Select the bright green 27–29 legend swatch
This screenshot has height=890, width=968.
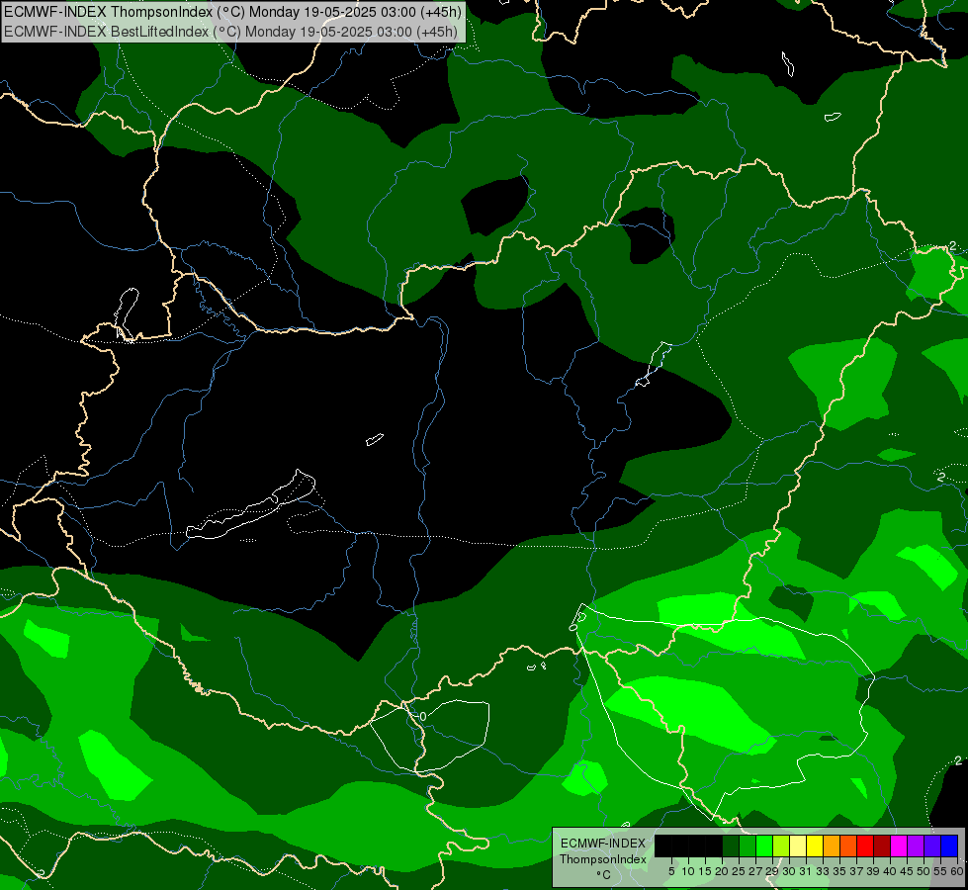(764, 845)
